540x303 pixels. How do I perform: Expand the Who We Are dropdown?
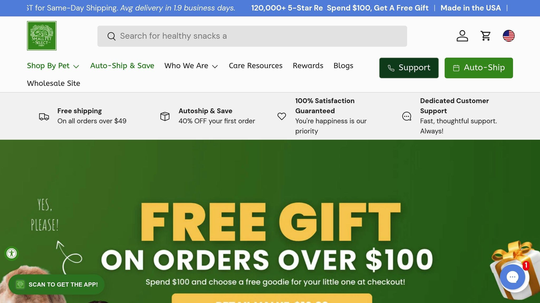point(191,66)
